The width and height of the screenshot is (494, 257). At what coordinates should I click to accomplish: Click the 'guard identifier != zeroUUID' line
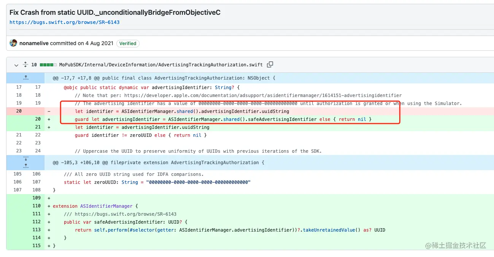pos(141,135)
